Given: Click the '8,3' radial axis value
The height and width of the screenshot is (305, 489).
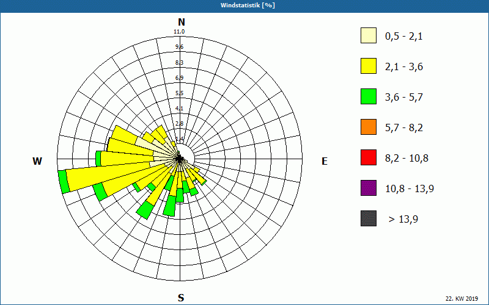Looking at the screenshot, I should tap(179, 63).
